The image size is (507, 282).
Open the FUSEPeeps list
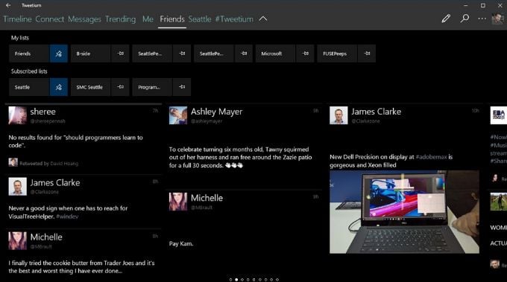(x=337, y=54)
